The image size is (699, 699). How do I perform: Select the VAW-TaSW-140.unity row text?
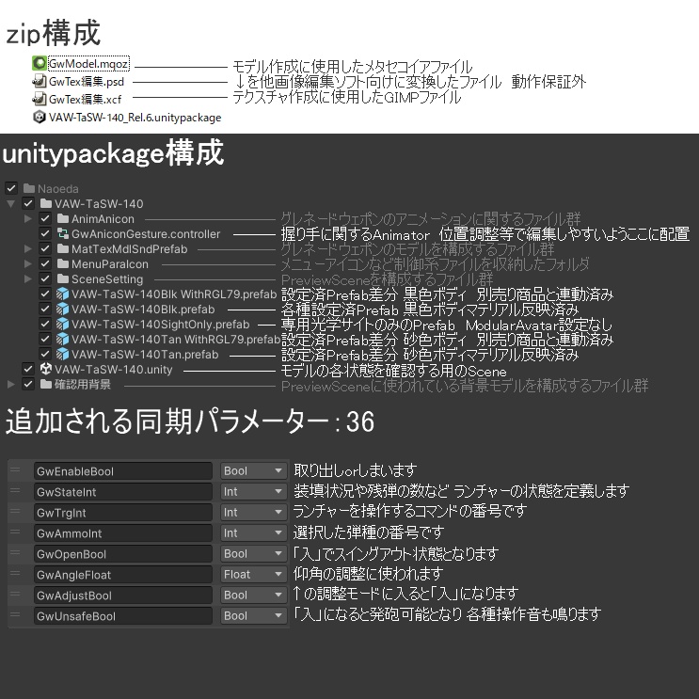coord(113,370)
